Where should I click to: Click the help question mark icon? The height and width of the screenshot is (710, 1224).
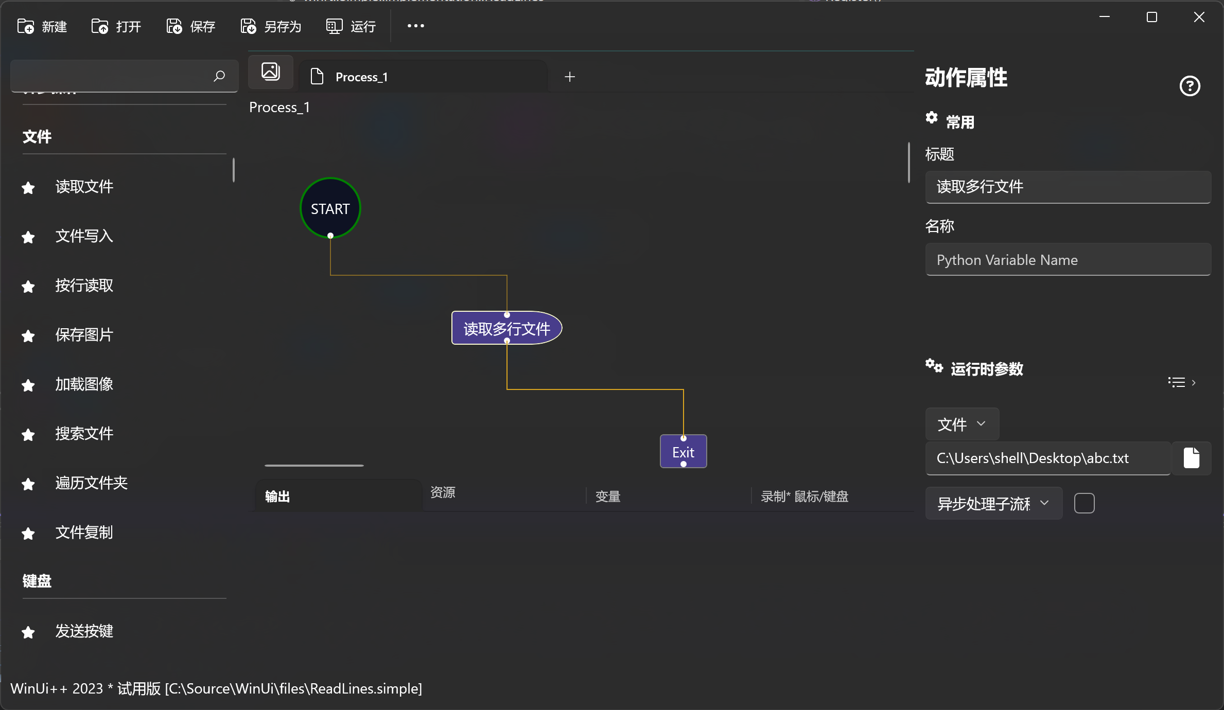point(1190,86)
